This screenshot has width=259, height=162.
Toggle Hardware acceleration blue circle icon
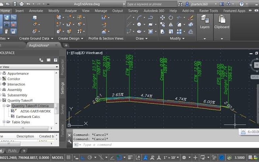click(x=222, y=158)
